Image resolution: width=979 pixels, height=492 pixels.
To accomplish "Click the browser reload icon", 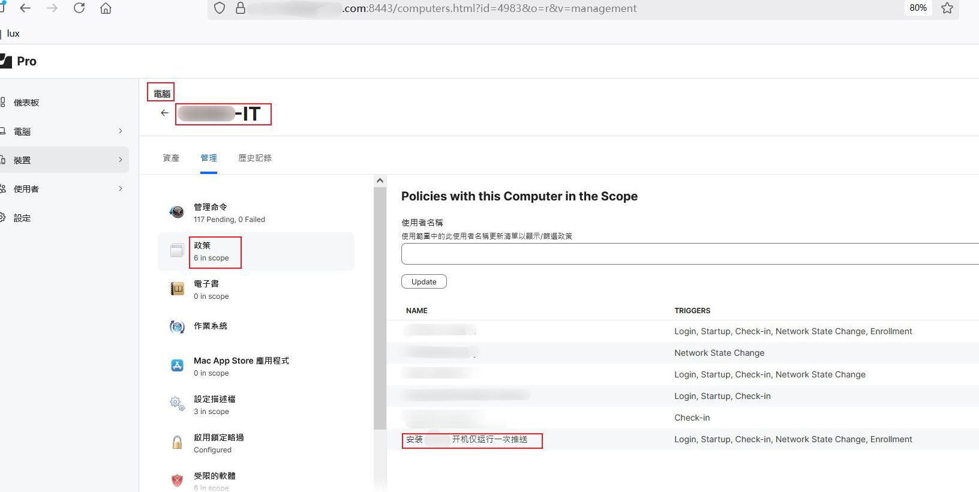I will (79, 8).
